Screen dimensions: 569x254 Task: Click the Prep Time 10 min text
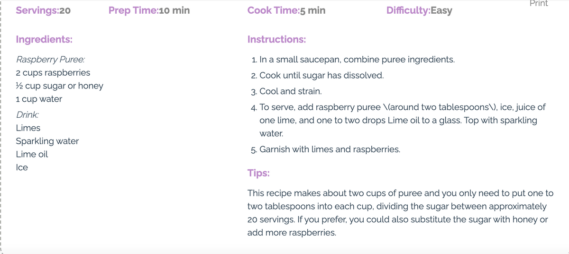click(149, 10)
